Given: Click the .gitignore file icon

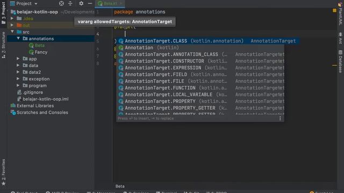Looking at the screenshot, I should pyautogui.click(x=19, y=92).
